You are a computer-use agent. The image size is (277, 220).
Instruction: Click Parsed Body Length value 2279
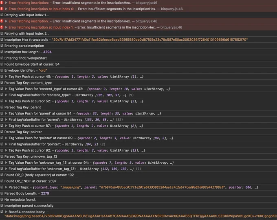45,194
